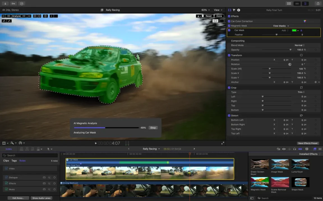Screen dimensions: 323x201
Task: Select the Clips tab in index
Action: tap(6, 161)
